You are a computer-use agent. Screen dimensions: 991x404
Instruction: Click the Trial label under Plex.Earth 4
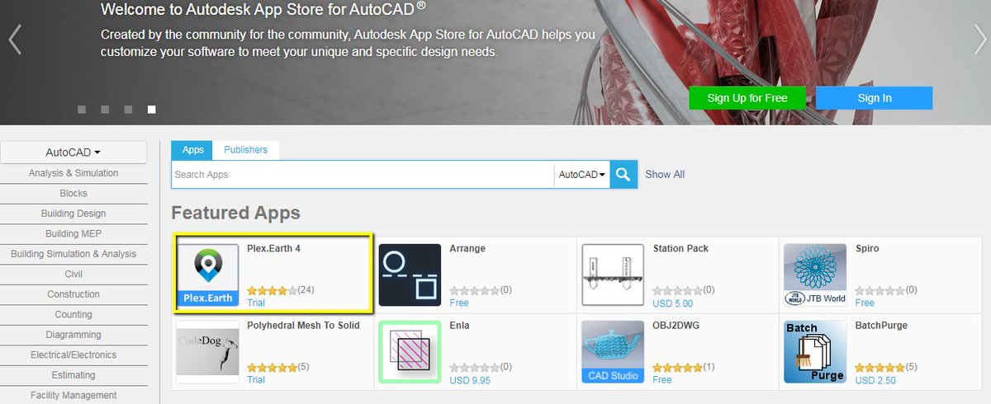point(256,303)
